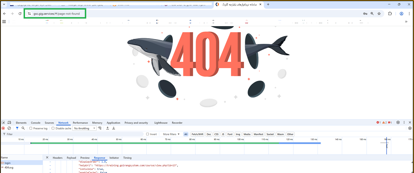Expand the More filters dropdown
Screen dimensions: 414x173
point(171,134)
